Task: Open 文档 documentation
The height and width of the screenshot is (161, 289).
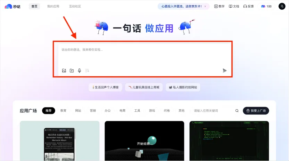Action: [234, 6]
